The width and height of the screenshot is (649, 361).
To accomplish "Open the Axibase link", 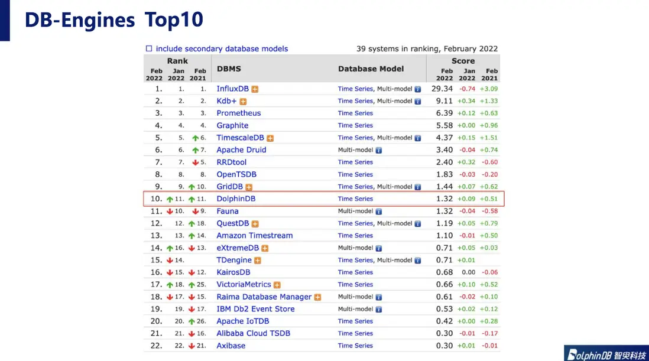I will (231, 346).
